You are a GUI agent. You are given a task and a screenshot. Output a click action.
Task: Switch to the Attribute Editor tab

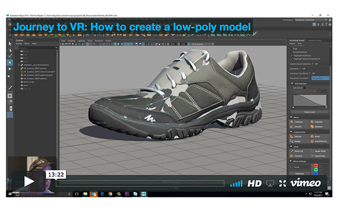pos(315,40)
